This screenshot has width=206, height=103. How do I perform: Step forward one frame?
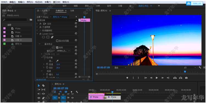(163, 78)
